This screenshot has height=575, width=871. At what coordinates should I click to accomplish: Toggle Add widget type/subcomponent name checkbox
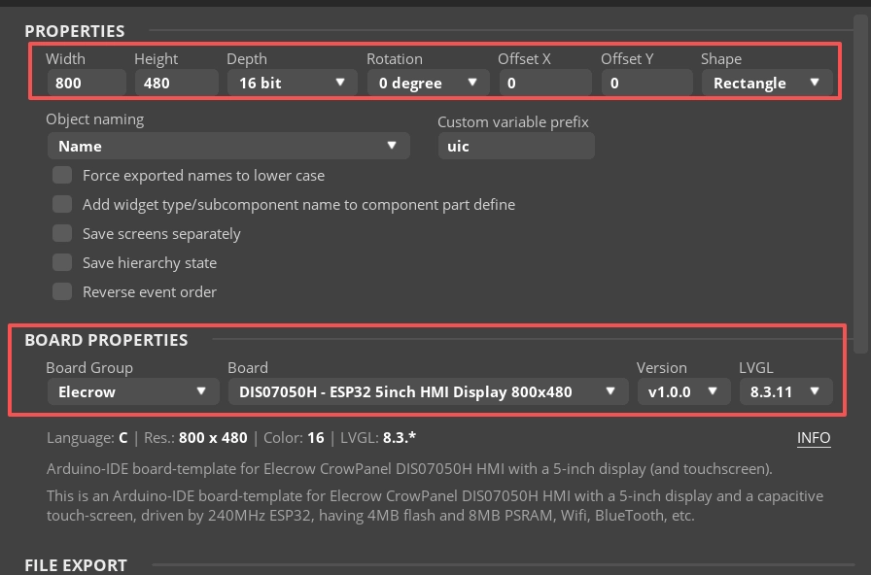coord(62,204)
